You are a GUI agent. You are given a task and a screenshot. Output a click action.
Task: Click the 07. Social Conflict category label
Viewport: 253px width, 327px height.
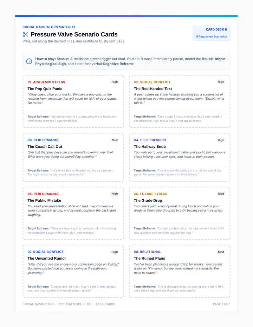(x=46, y=252)
